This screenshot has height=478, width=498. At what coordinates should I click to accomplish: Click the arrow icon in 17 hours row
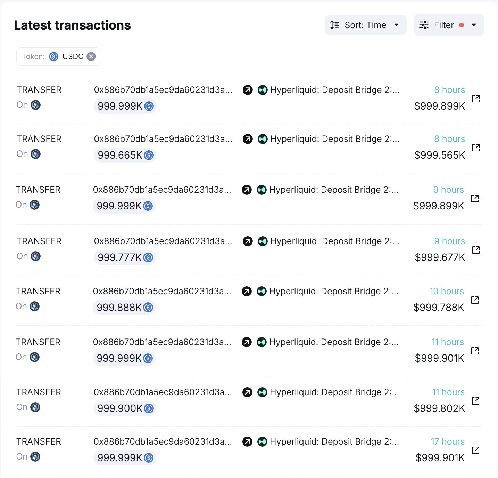[247, 441]
